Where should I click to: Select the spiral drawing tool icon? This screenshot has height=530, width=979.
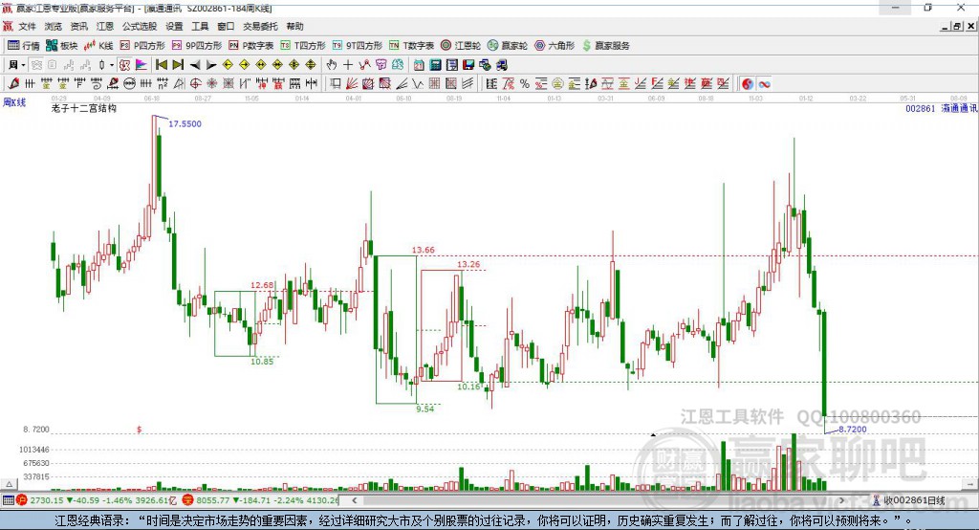97,84
